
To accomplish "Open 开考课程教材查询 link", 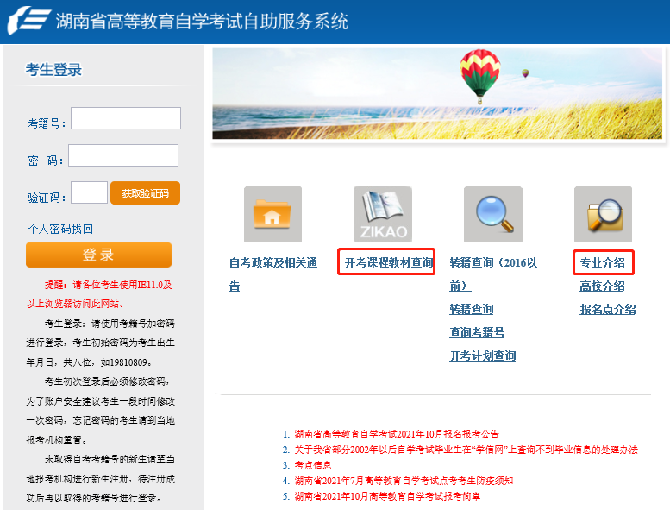I will click(x=388, y=262).
